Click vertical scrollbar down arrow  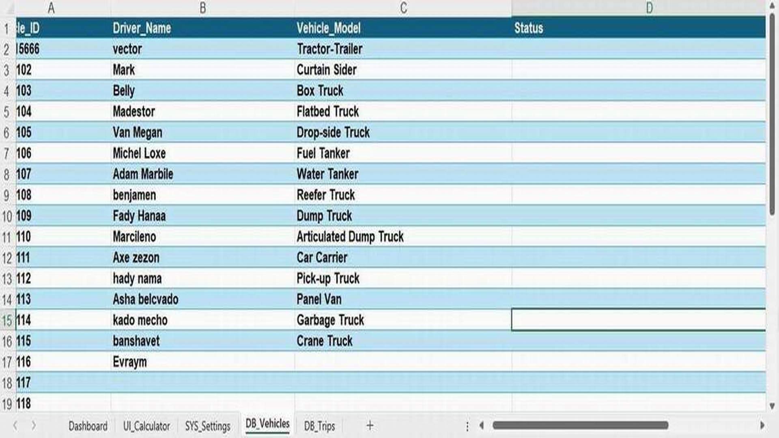pos(772,406)
